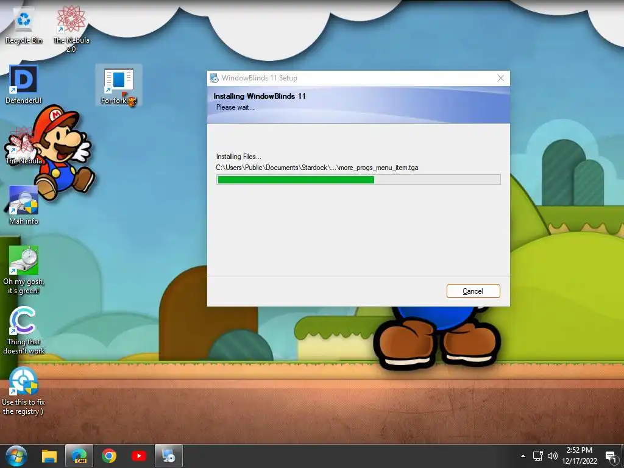Open the Recycle Bin desktop icon
The height and width of the screenshot is (468, 624).
24,27
